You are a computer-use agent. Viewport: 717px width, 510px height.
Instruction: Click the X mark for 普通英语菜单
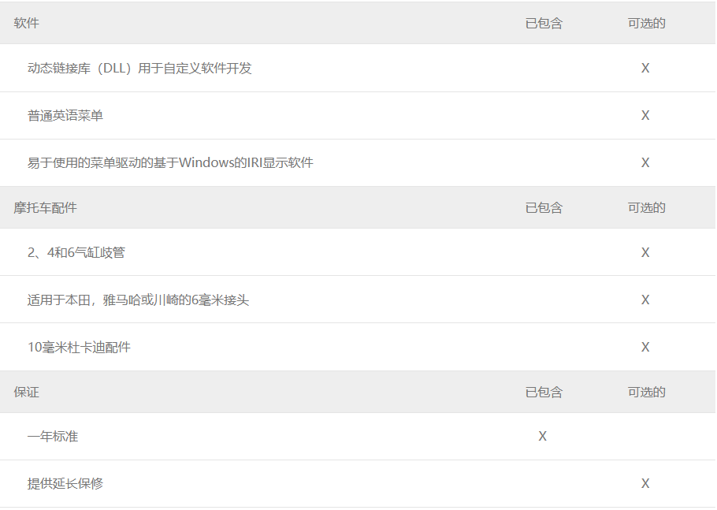point(645,115)
